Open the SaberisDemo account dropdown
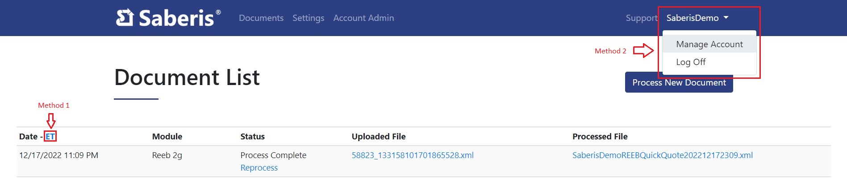Screen dimensions: 847x179 (x=697, y=18)
